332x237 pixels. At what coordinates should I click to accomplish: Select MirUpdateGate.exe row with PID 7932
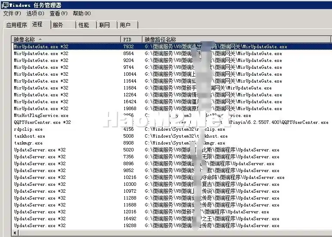click(x=172, y=46)
